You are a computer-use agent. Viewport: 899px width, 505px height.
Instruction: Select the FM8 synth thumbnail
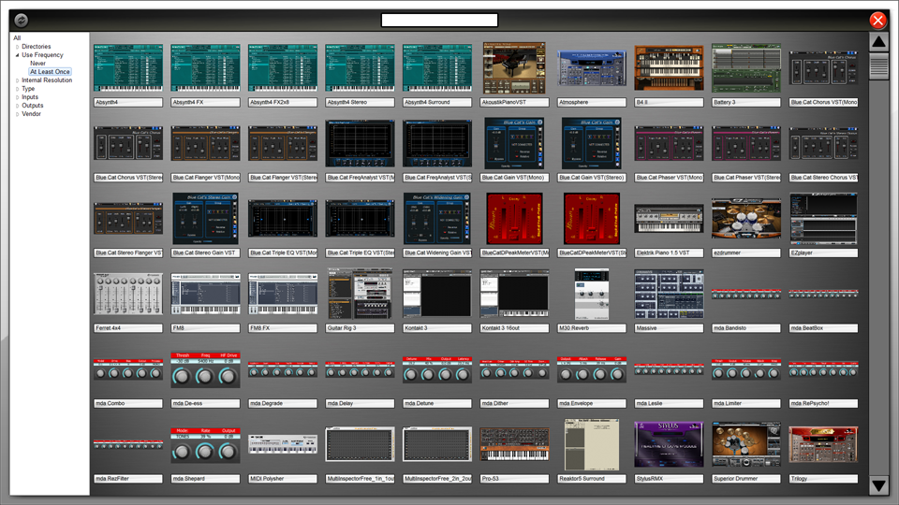[x=205, y=294]
